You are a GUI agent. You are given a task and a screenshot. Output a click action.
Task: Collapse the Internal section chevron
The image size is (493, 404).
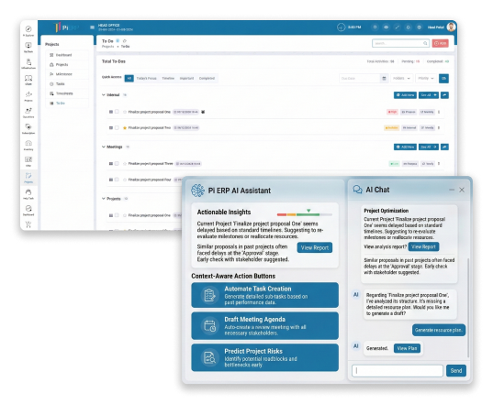click(104, 94)
